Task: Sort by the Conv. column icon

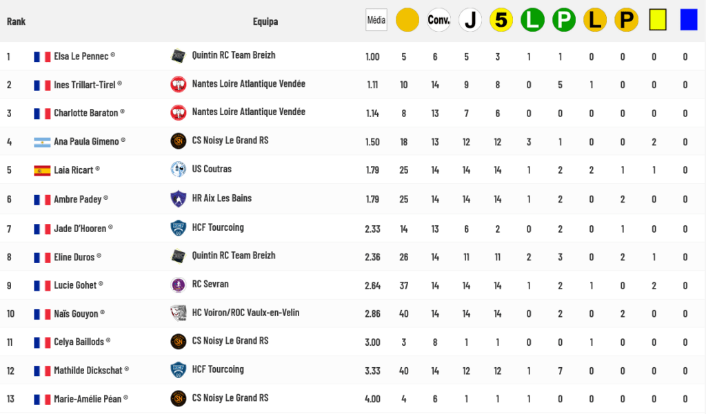Action: click(438, 20)
